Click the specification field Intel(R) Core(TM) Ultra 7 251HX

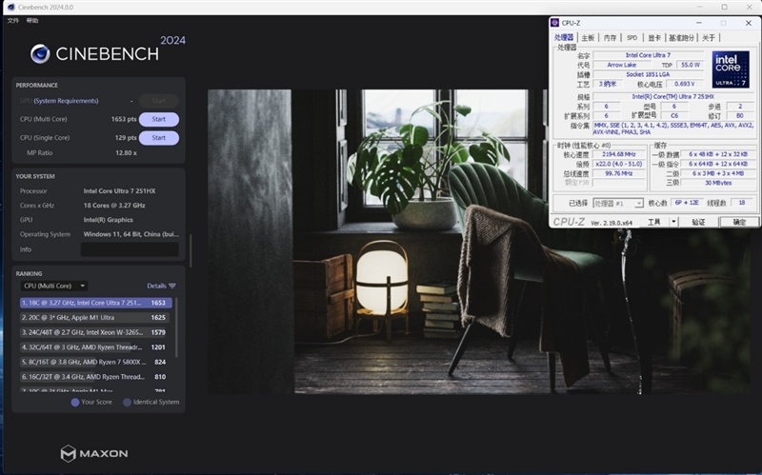click(x=673, y=97)
